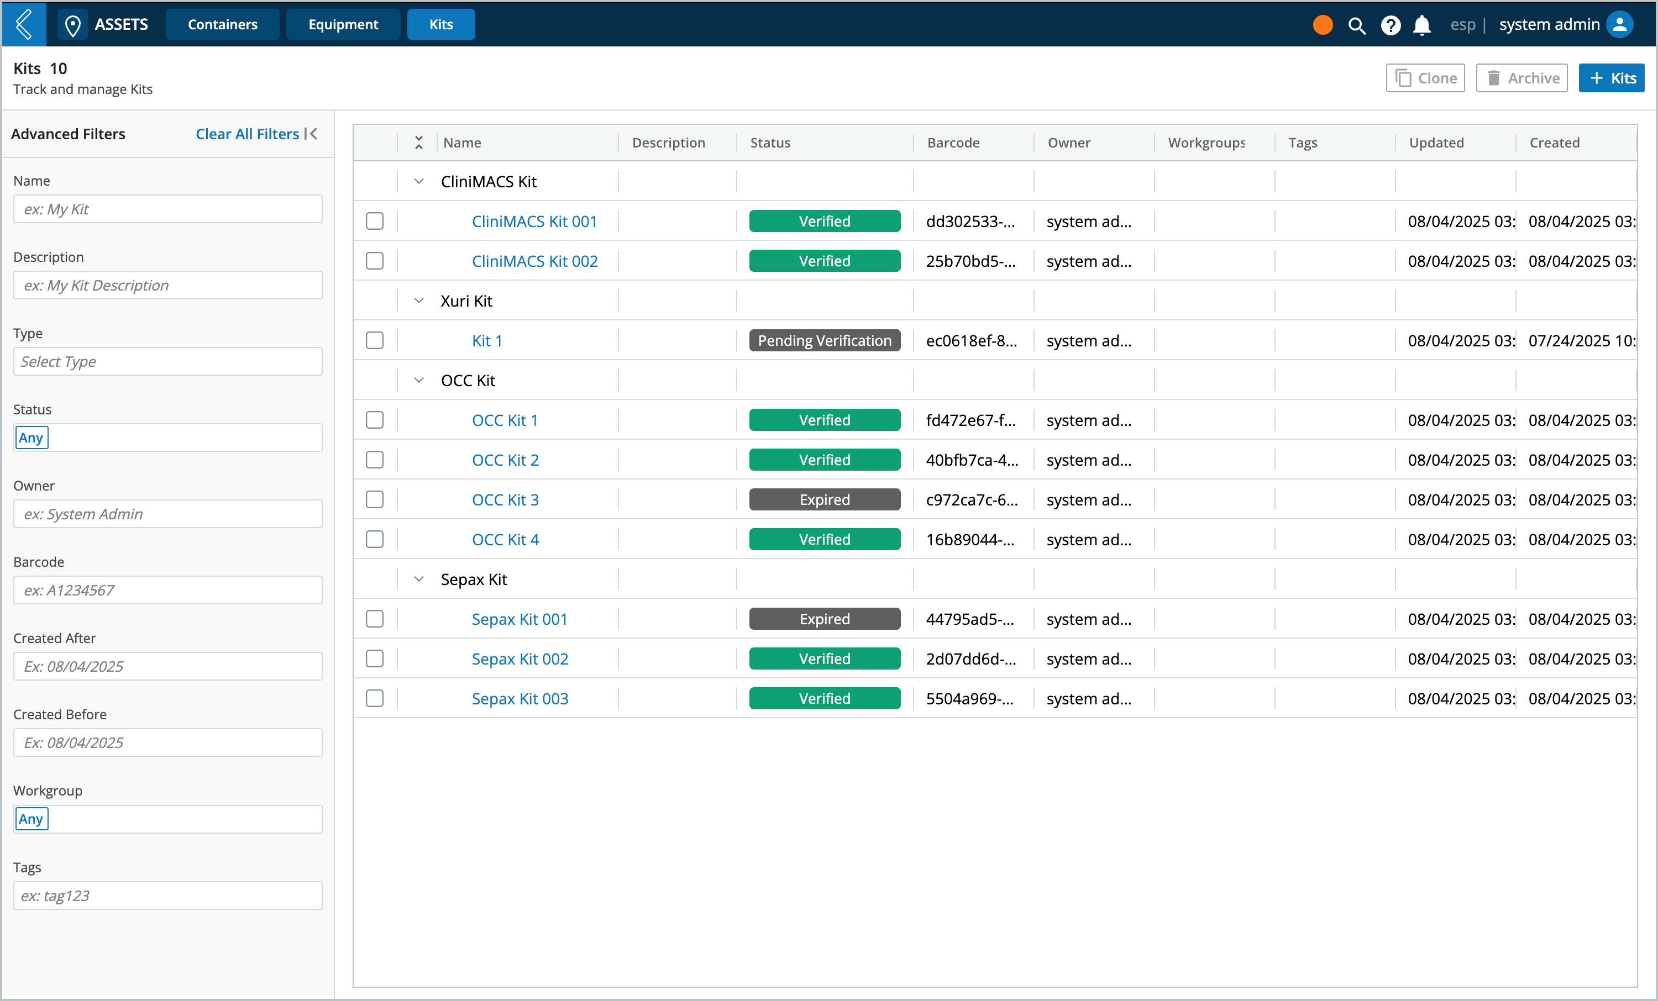
Task: Click the orange status indicator circle
Action: [1322, 25]
